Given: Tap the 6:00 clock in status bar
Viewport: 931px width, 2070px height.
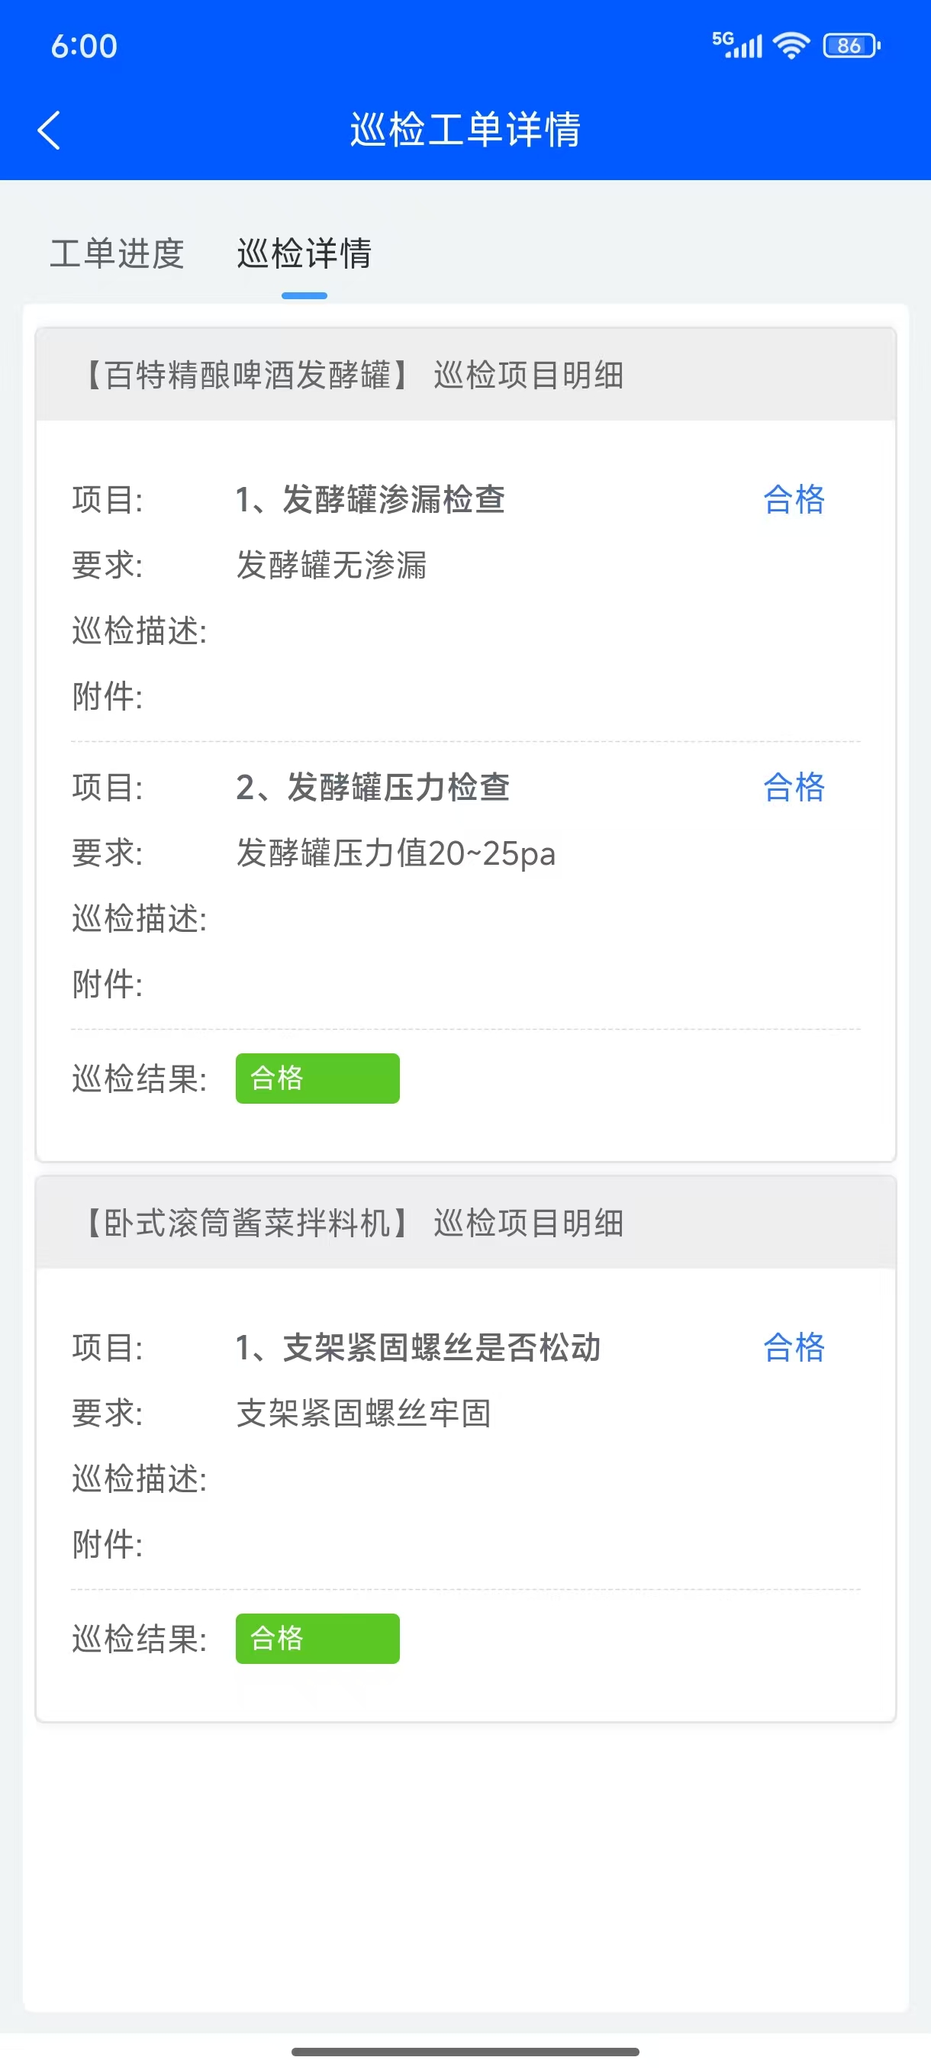Looking at the screenshot, I should (x=85, y=47).
